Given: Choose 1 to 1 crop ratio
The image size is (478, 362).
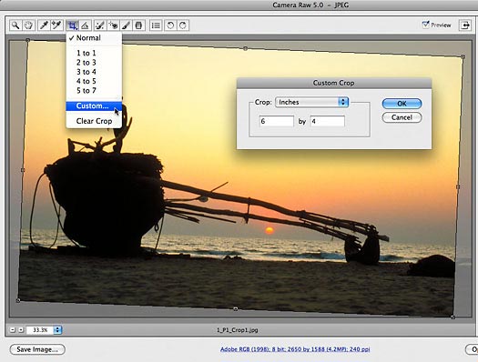Looking at the screenshot, I should [x=94, y=54].
